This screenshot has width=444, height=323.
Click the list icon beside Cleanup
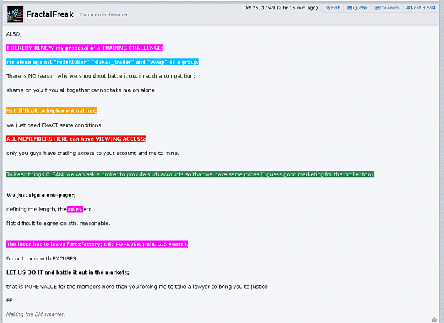377,8
